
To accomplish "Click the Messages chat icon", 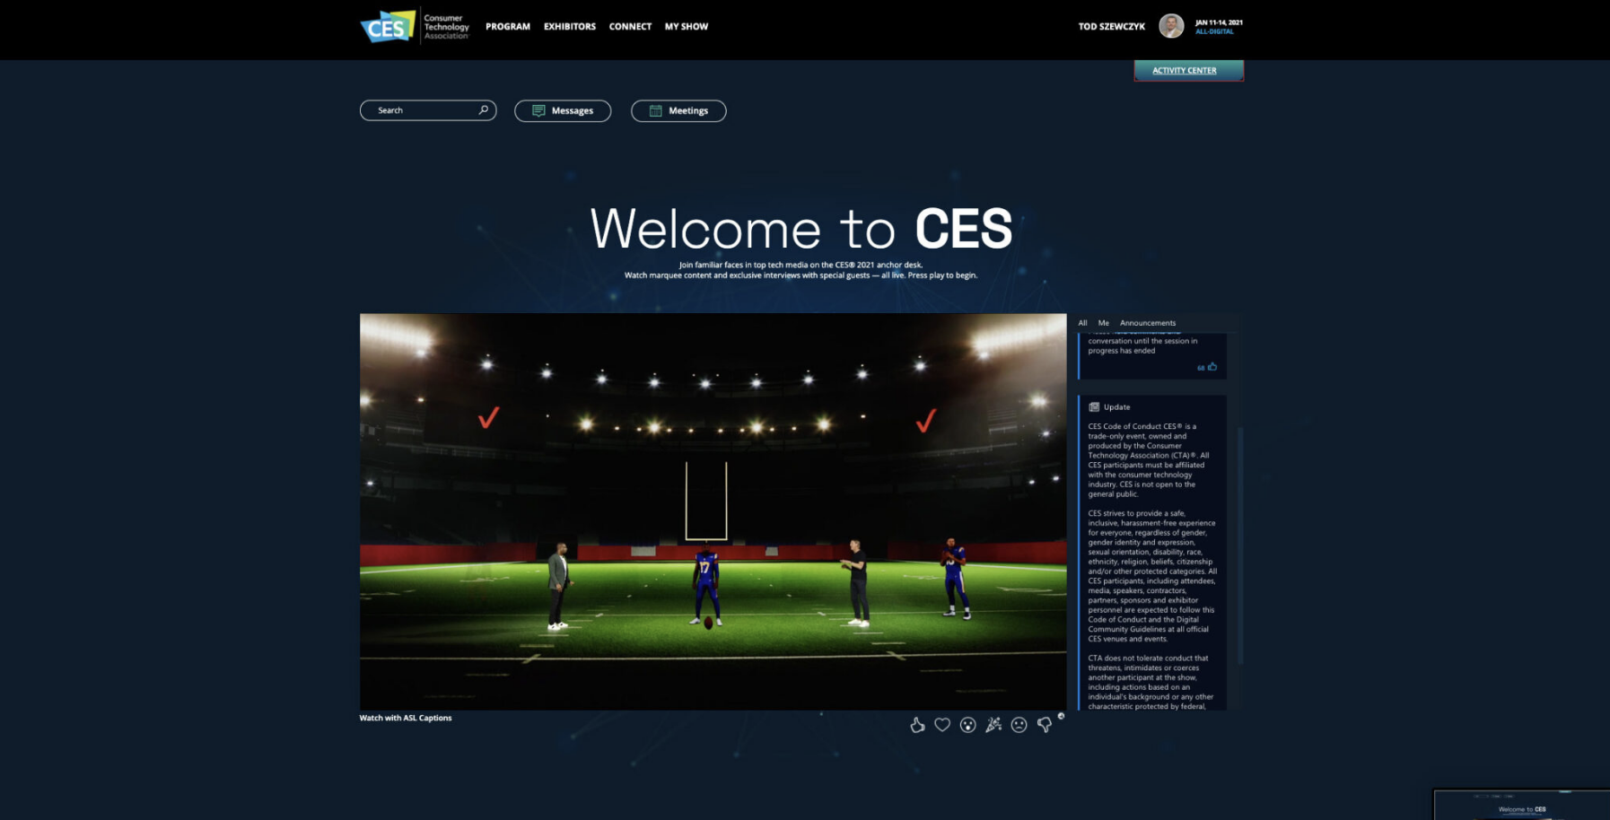I will point(538,110).
